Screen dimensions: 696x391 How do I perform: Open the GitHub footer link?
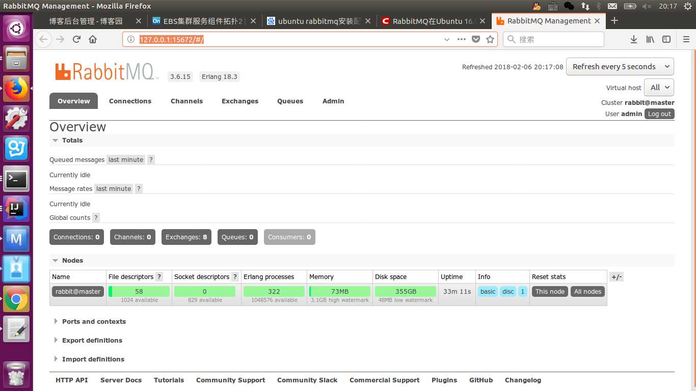(481, 380)
